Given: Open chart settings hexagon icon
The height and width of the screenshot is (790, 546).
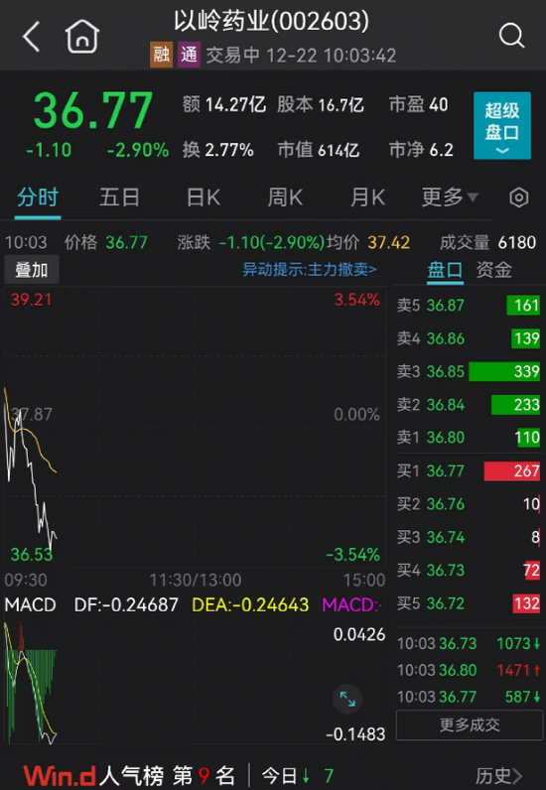Looking at the screenshot, I should point(519,197).
